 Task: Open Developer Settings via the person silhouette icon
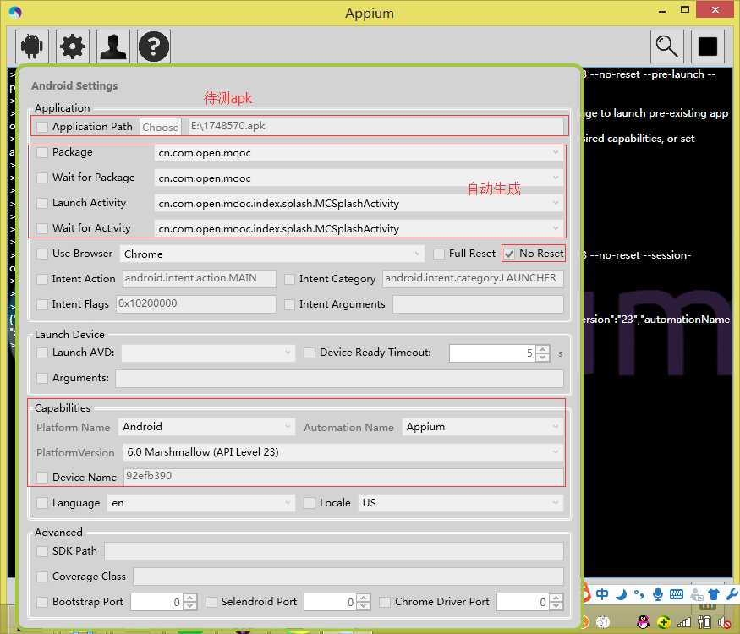click(113, 46)
